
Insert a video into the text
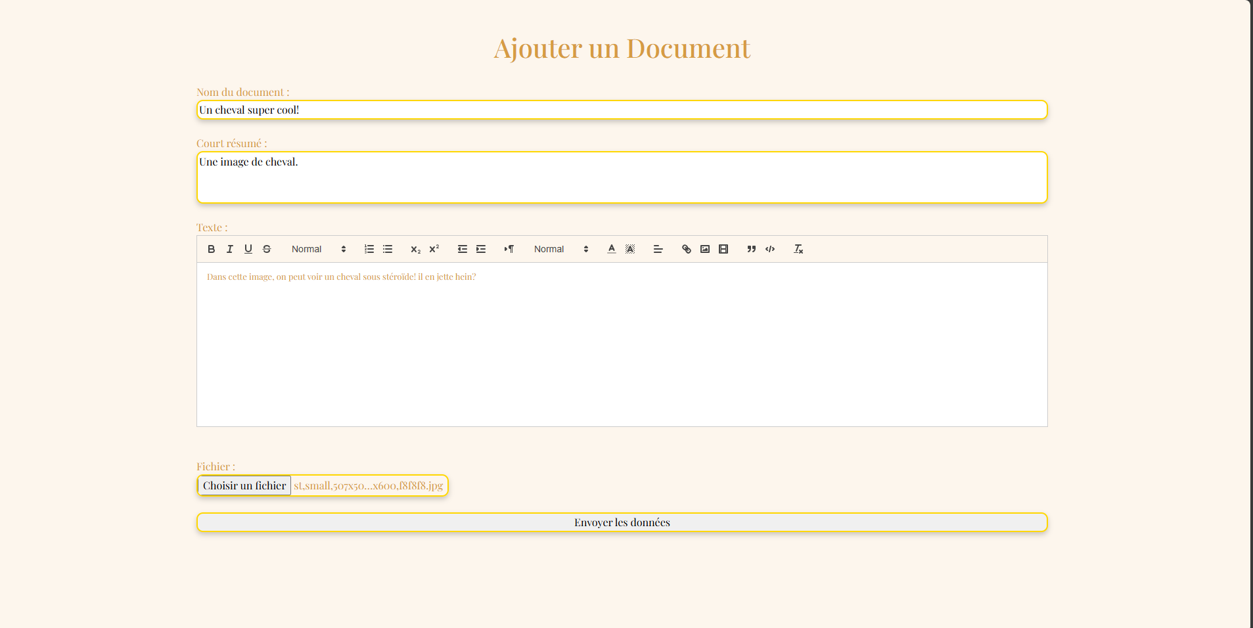pyautogui.click(x=723, y=249)
